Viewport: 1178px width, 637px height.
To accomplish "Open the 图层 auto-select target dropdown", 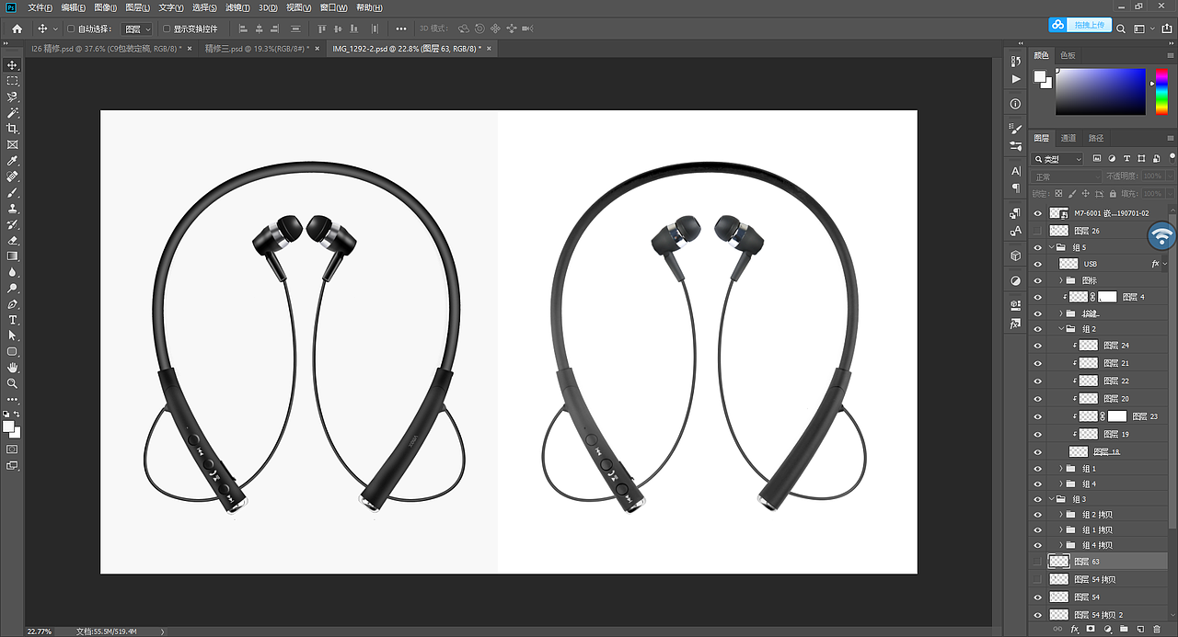I will point(137,29).
